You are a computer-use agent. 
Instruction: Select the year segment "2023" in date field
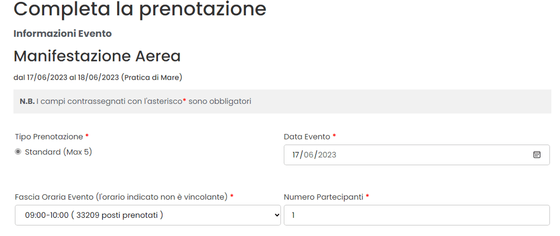327,155
